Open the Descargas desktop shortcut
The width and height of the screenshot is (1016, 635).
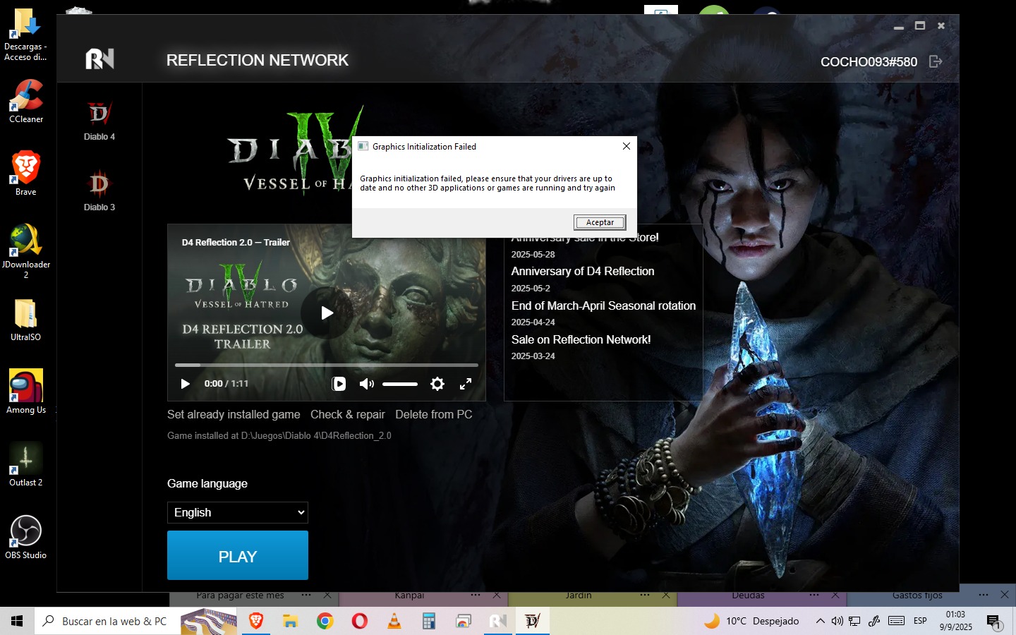coord(25,35)
